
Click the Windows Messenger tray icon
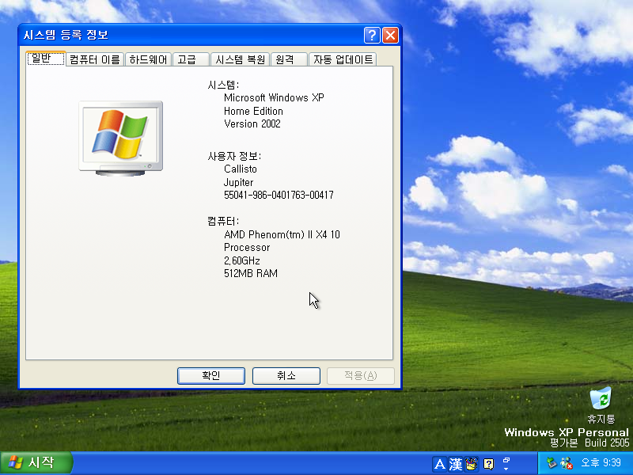(x=567, y=463)
